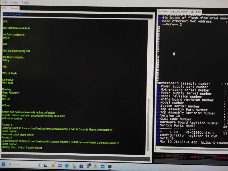Image resolution: width=228 pixels, height=171 pixels.
Task: Click red '15.0(2)SE4' version status text
Action: pyautogui.click(x=197, y=157)
